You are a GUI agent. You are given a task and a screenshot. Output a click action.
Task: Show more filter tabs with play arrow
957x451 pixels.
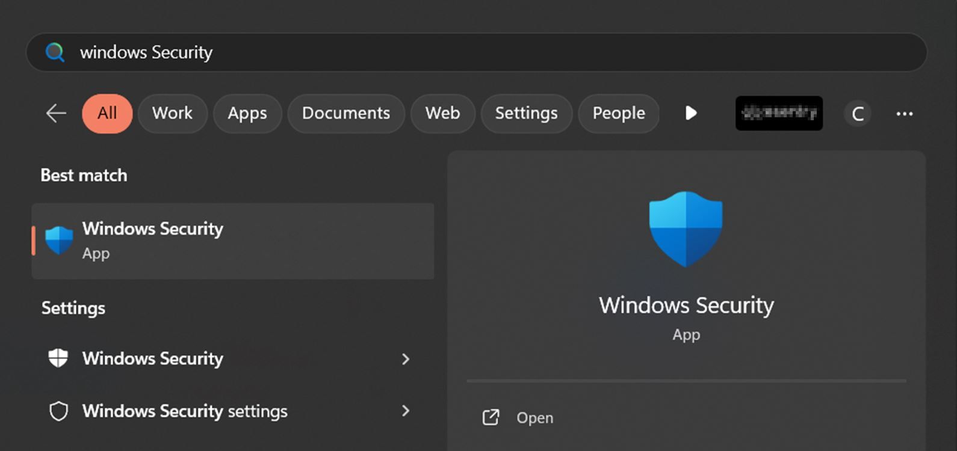point(691,113)
